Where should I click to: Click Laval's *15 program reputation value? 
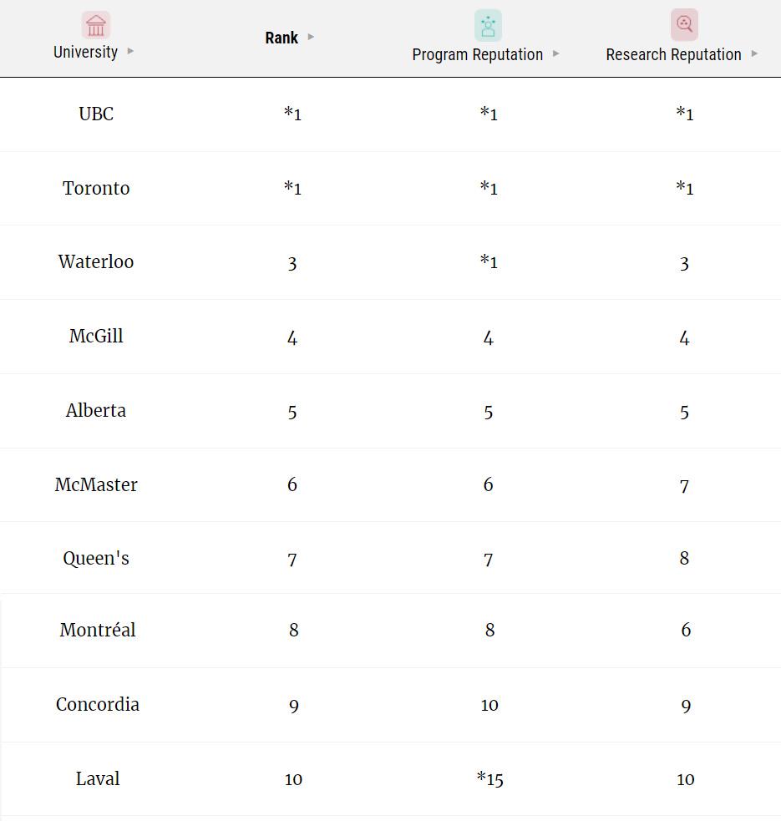point(489,779)
